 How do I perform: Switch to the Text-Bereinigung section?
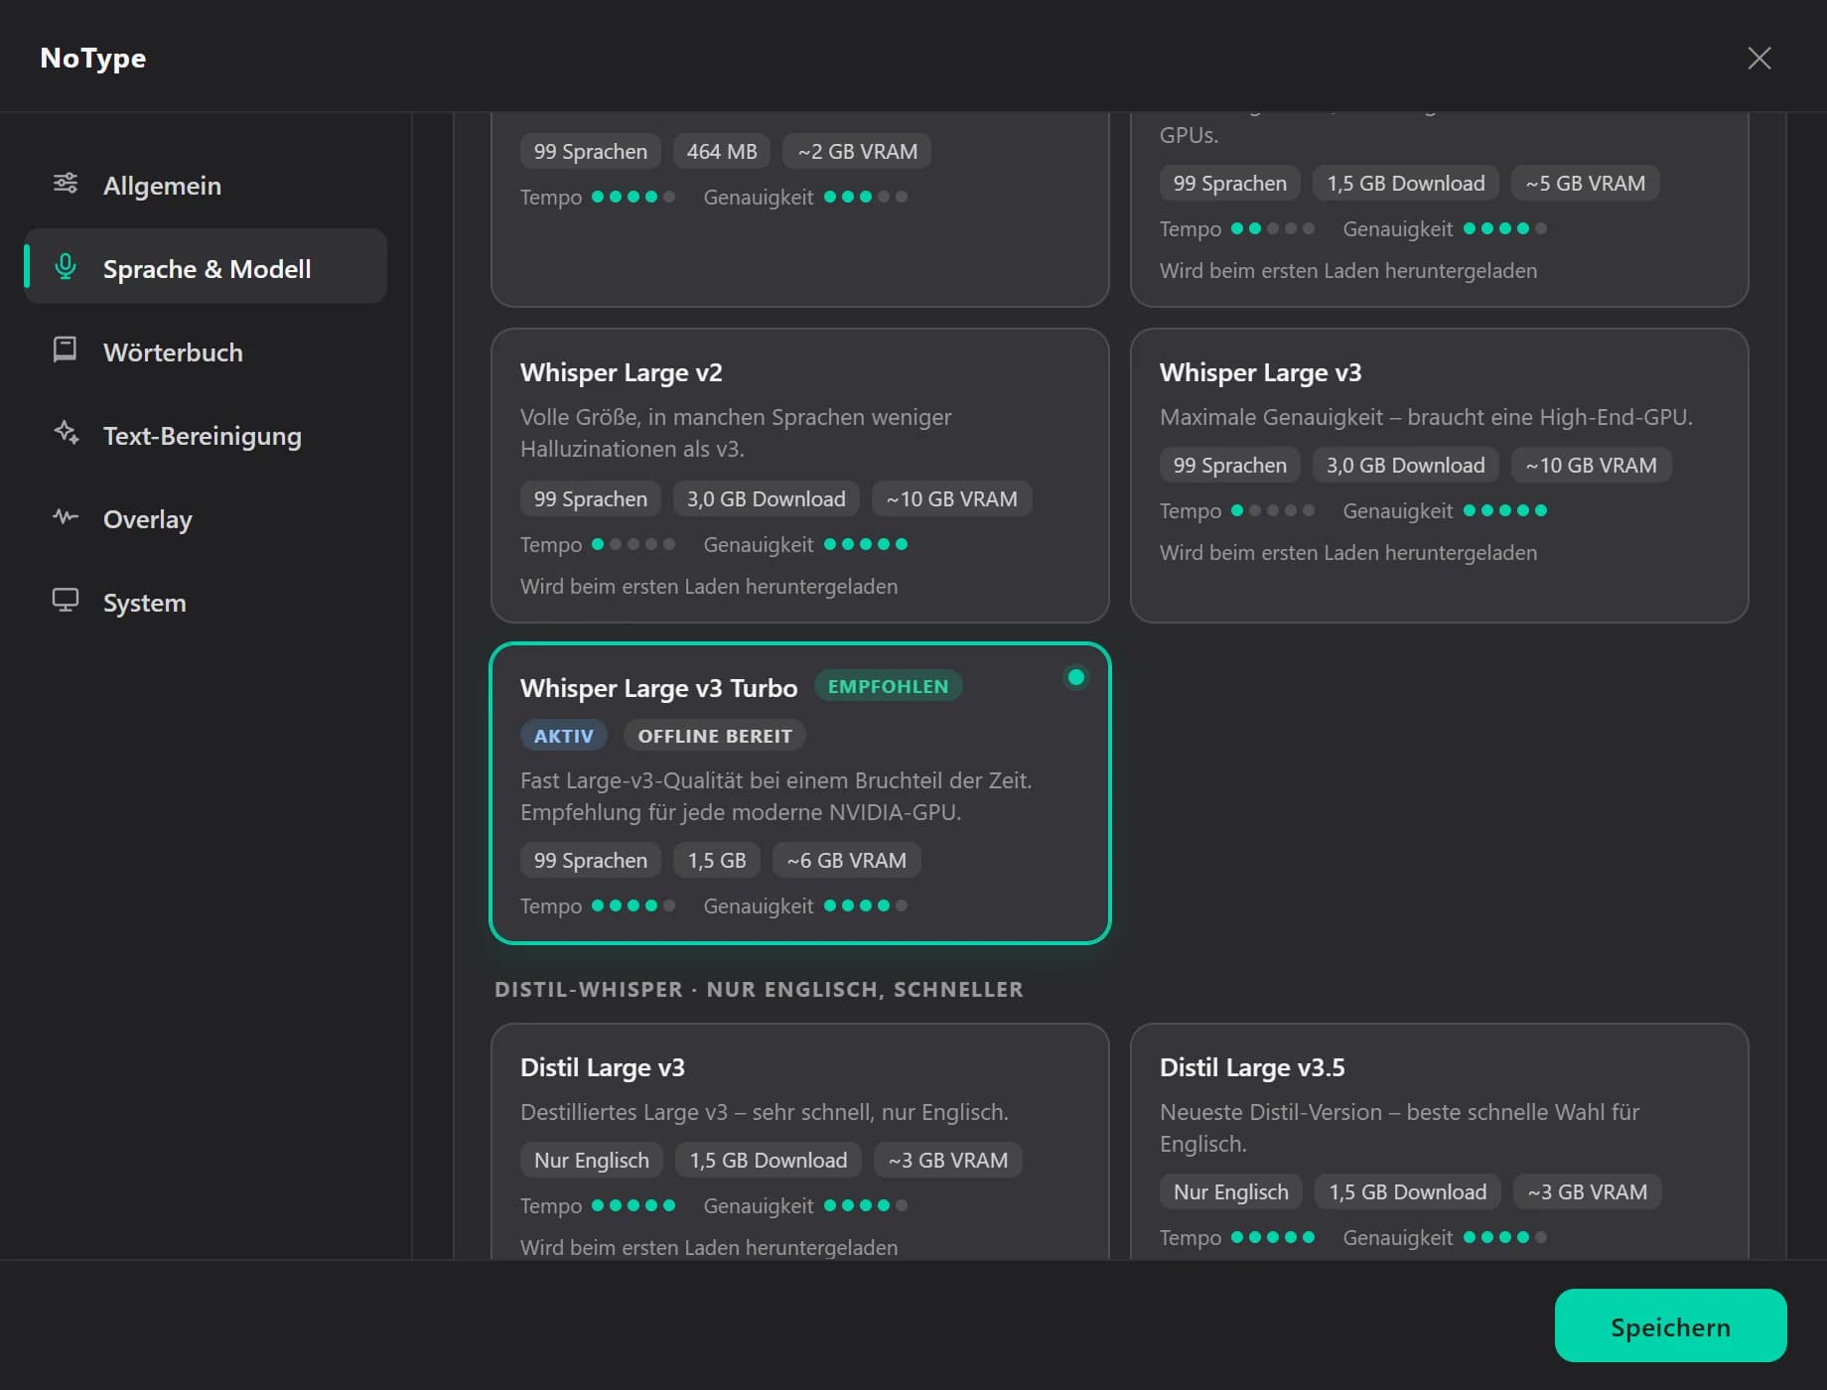tap(206, 435)
